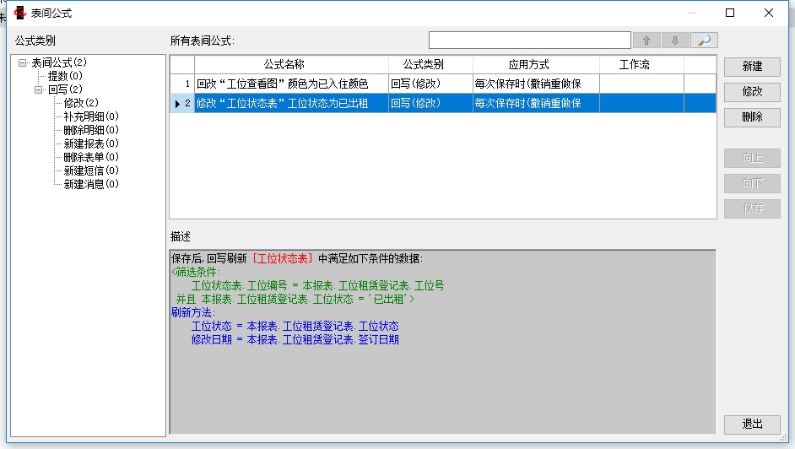The height and width of the screenshot is (449, 795).
Task: Click the 退出 button
Action: (x=752, y=424)
